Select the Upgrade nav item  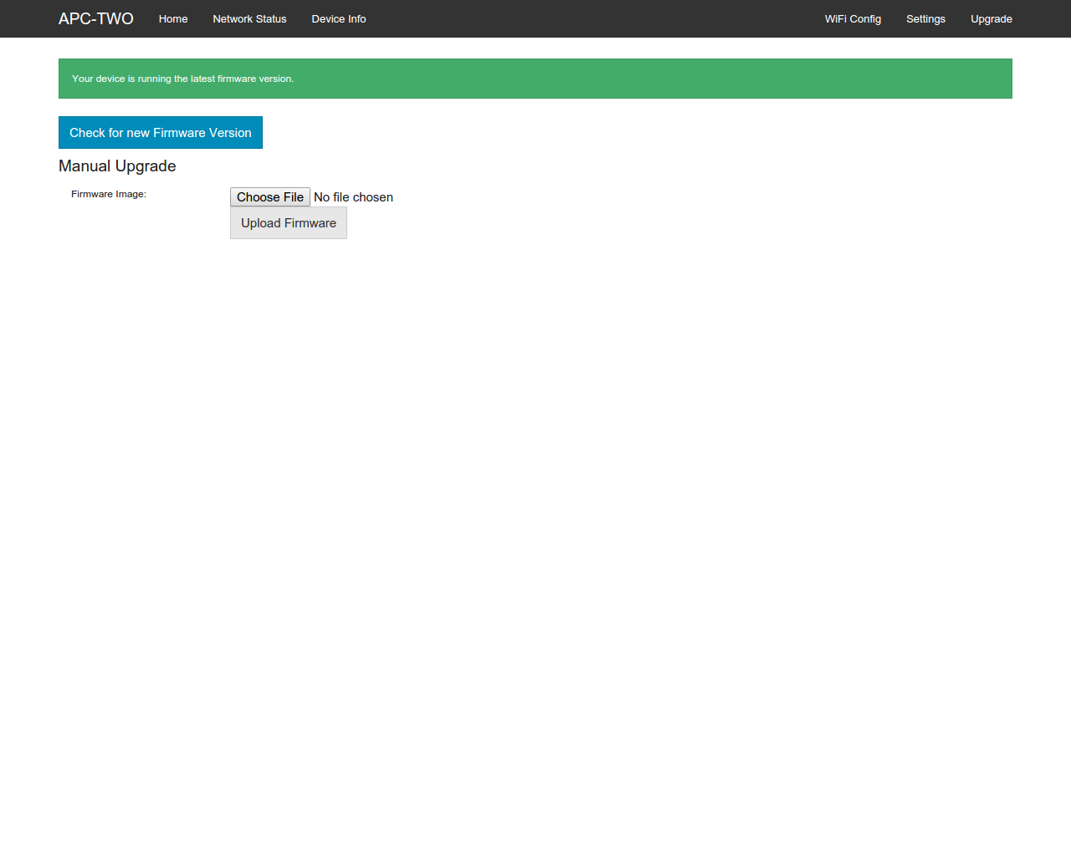991,18
